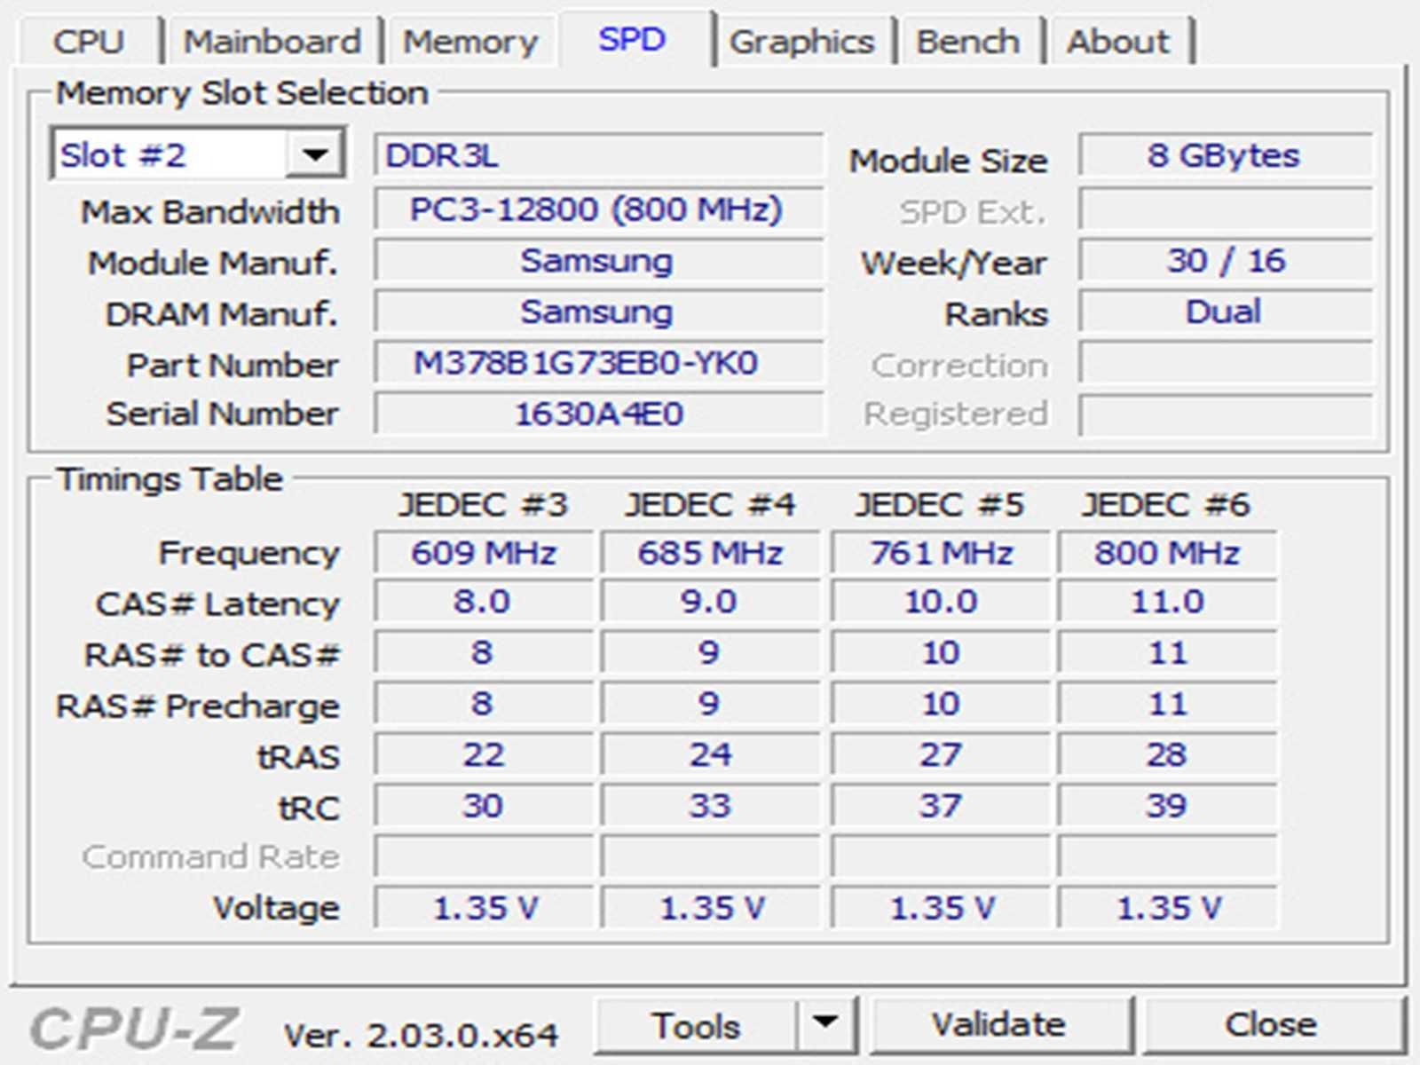Click the tRC value 39
The image size is (1420, 1065).
coord(1167,806)
